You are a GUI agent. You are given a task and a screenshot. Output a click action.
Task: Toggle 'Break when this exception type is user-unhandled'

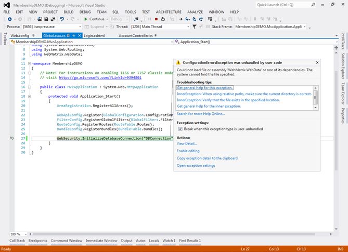(181, 128)
